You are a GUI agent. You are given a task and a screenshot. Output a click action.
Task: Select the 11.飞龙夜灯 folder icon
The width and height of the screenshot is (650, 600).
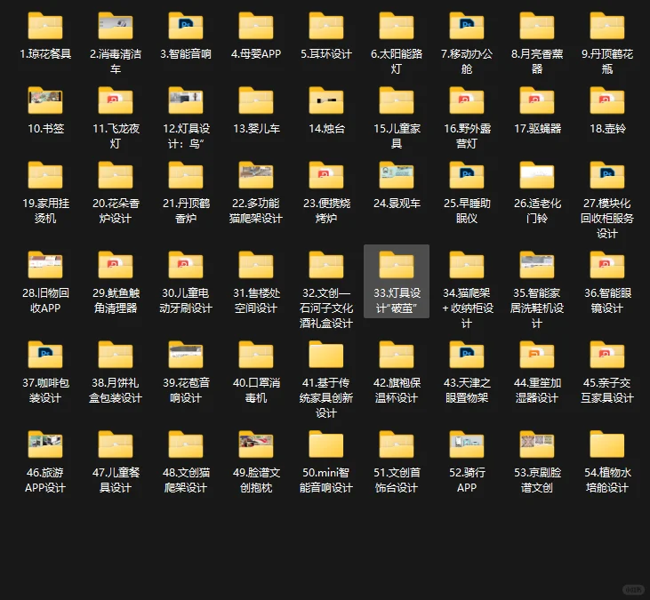(116, 100)
